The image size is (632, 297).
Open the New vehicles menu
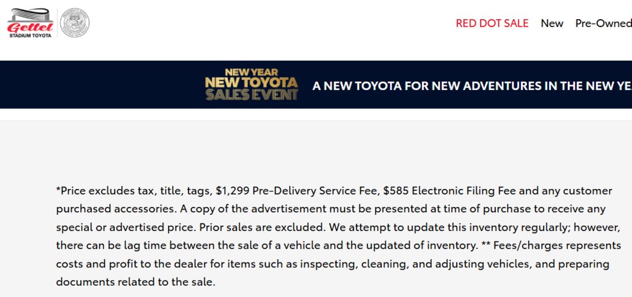[552, 23]
